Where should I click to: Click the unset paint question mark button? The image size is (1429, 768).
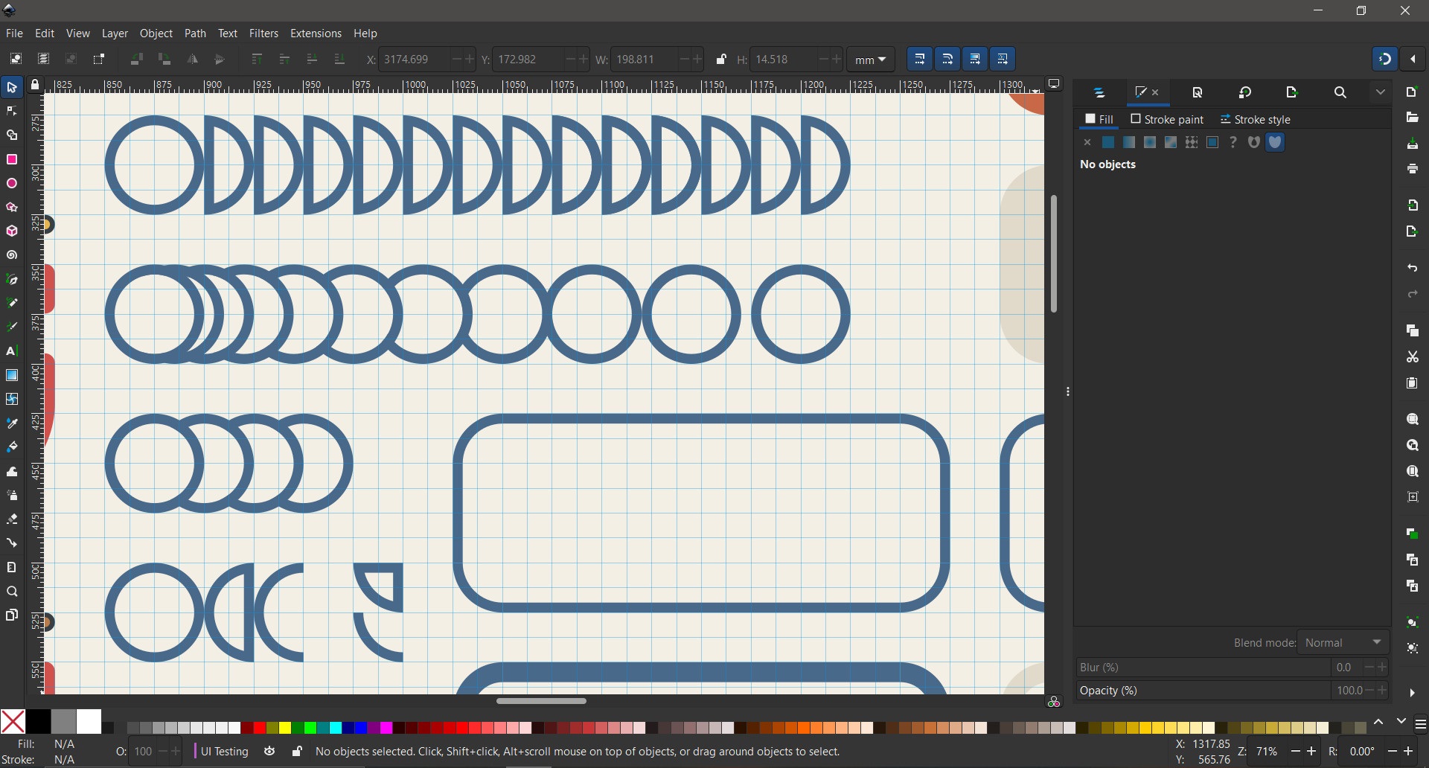click(1233, 143)
